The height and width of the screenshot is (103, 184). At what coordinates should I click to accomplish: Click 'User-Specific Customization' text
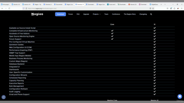click(21, 72)
